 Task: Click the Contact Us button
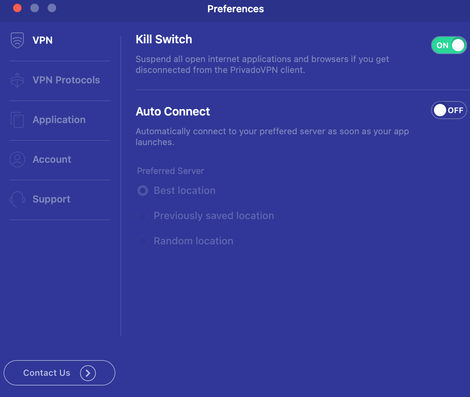click(x=59, y=373)
